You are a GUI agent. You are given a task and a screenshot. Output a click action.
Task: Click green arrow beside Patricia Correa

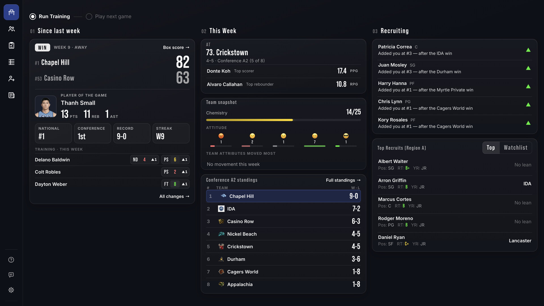(528, 50)
